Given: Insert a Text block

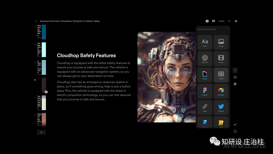Looking at the screenshot, I should pos(205,43).
